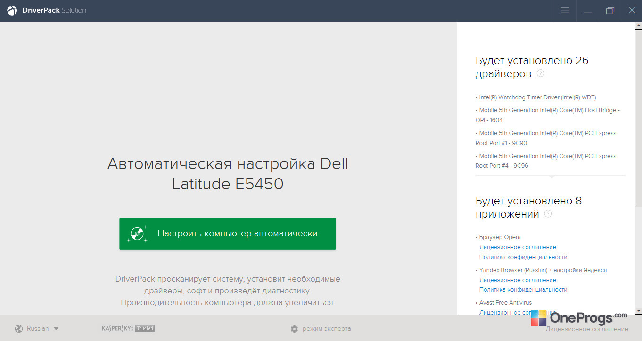
Task: Select the 'PCI Express Root Port #4 - 9C96' row
Action: point(546,161)
